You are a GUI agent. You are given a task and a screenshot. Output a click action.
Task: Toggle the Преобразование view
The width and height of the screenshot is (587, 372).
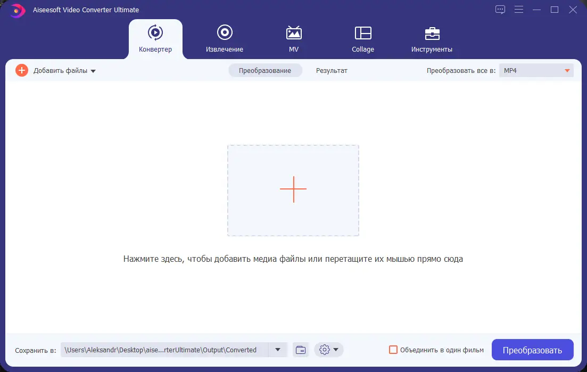click(265, 70)
